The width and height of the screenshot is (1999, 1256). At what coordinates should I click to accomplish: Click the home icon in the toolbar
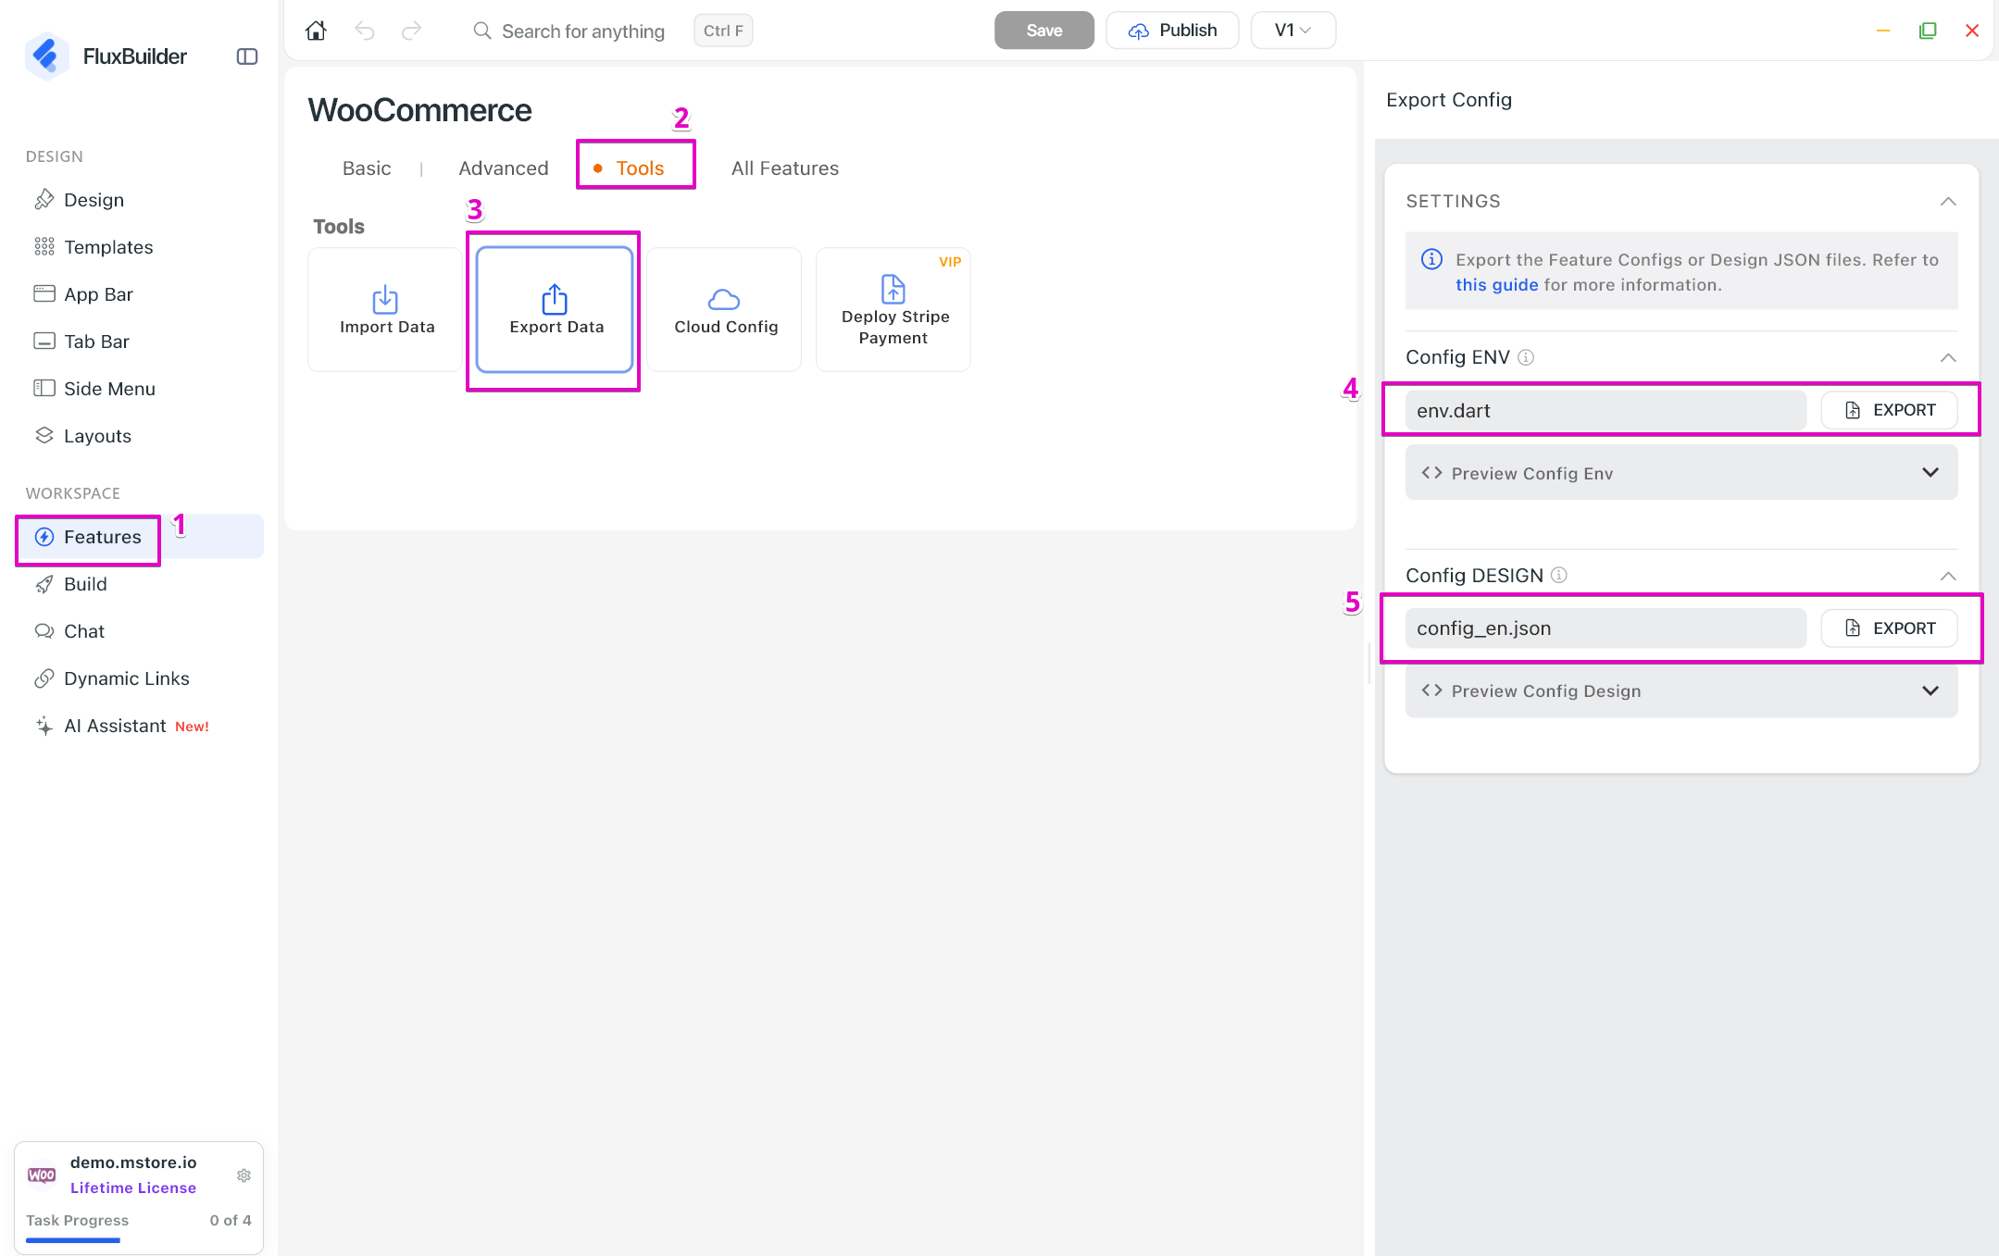(316, 31)
